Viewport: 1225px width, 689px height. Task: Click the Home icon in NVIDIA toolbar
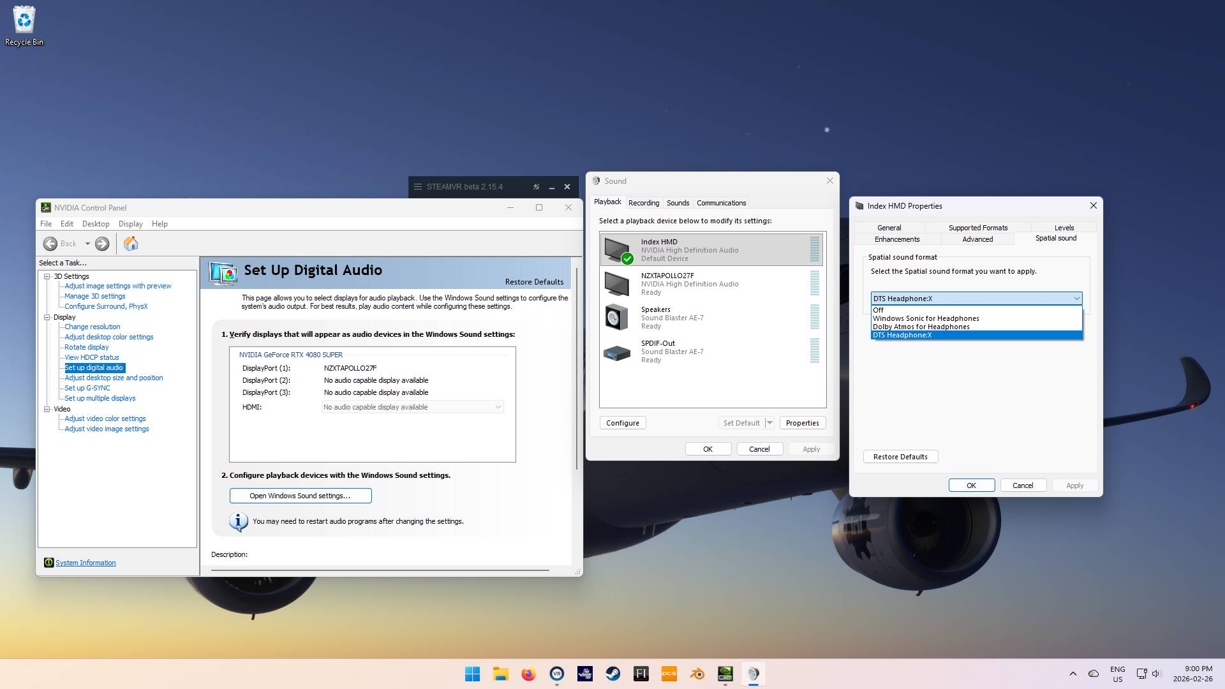[131, 244]
